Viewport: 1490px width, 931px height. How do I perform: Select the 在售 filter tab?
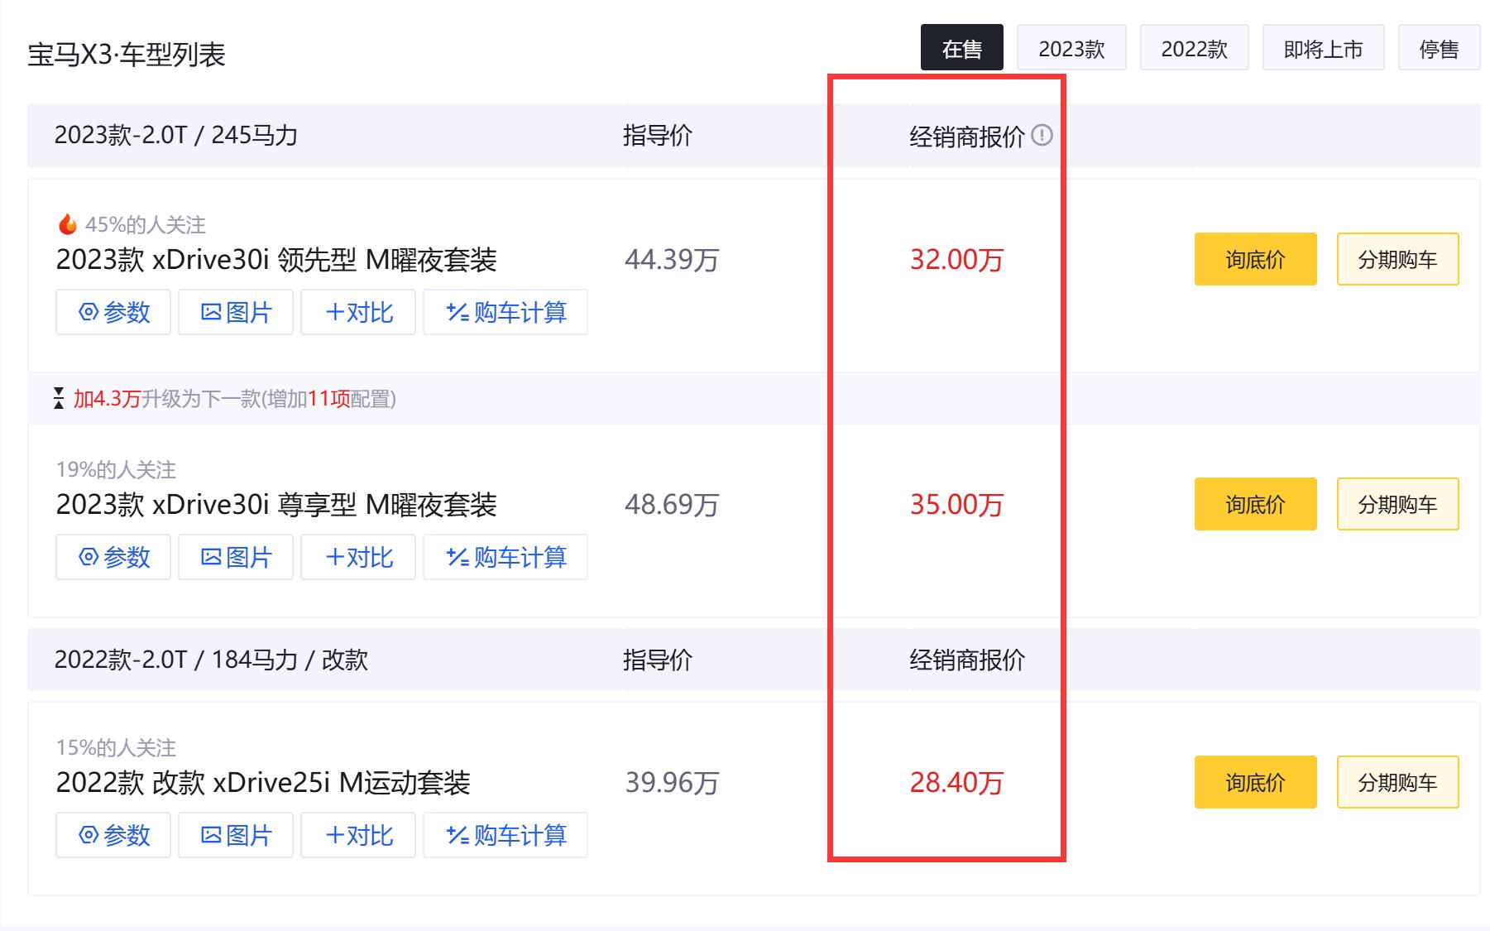tap(962, 48)
